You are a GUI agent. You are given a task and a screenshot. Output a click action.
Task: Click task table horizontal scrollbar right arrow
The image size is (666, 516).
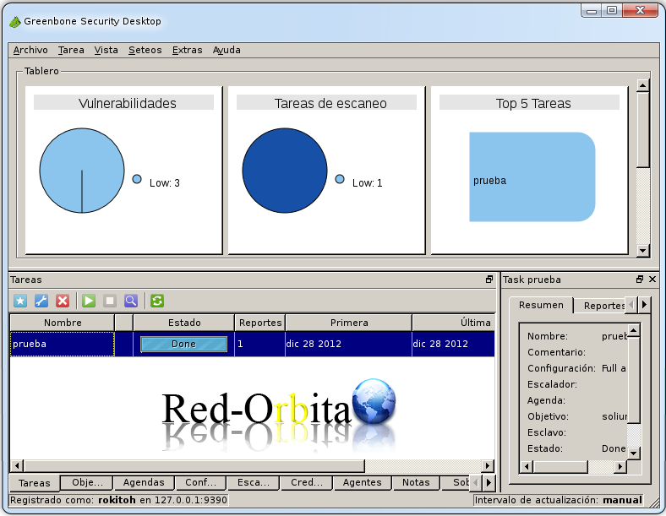(488, 465)
